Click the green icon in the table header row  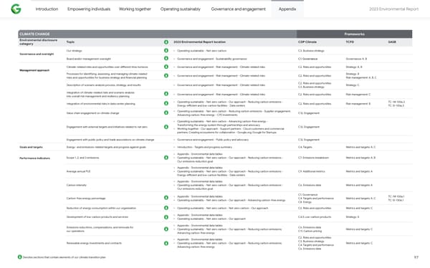tap(166, 42)
